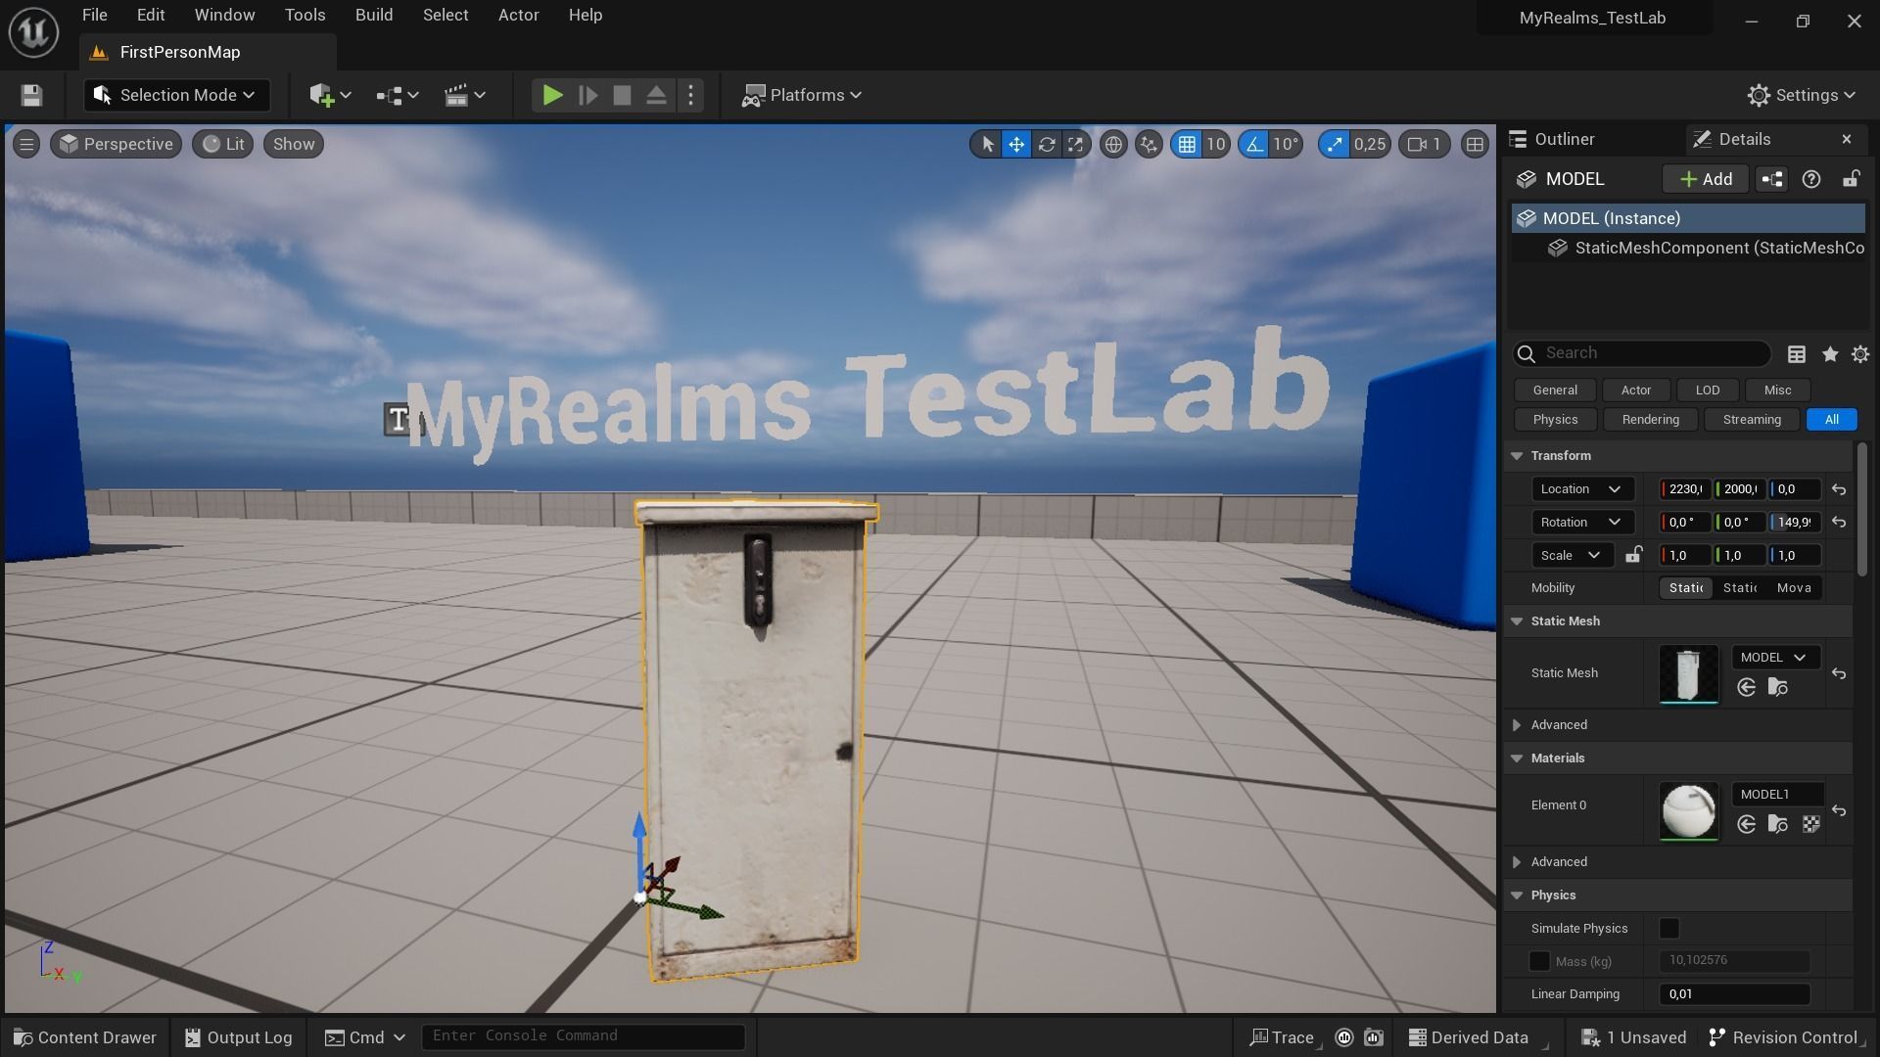Screen dimensions: 1880x1057
Task: Browse to static mesh in Content Browser
Action: pyautogui.click(x=1777, y=688)
